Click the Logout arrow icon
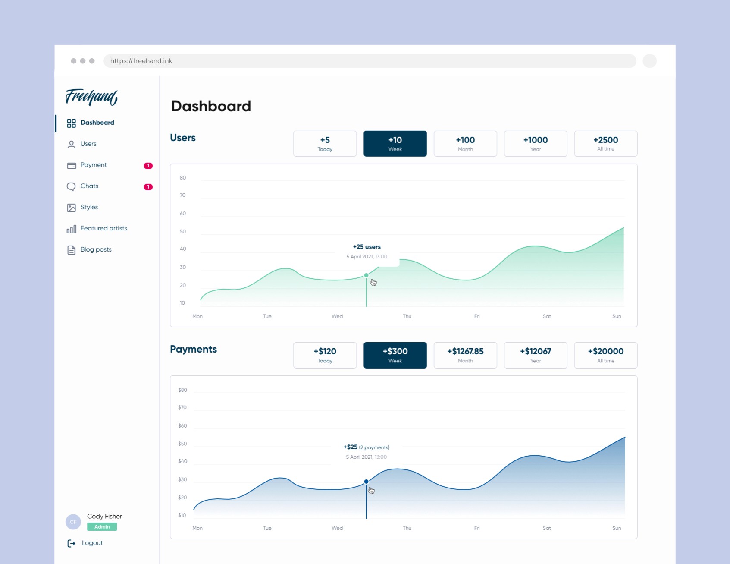The image size is (730, 564). tap(71, 543)
